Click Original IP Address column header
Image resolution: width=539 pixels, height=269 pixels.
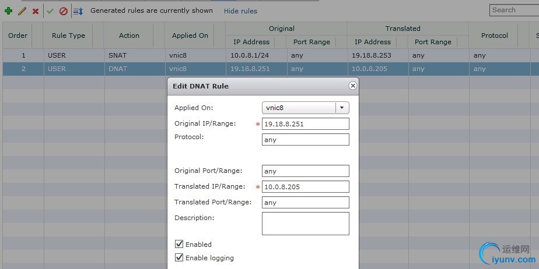coord(251,42)
